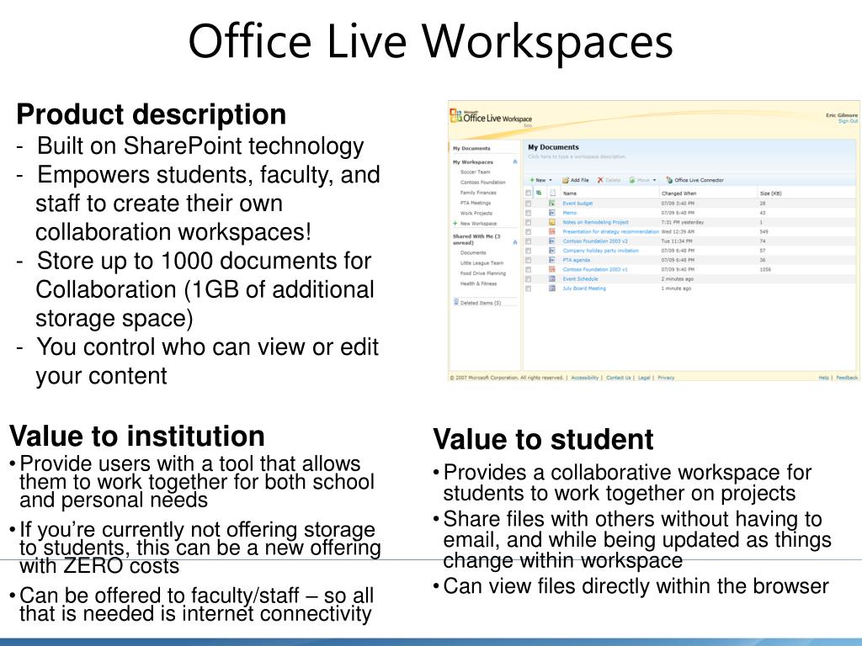Open the Little League Team workspace

click(482, 263)
